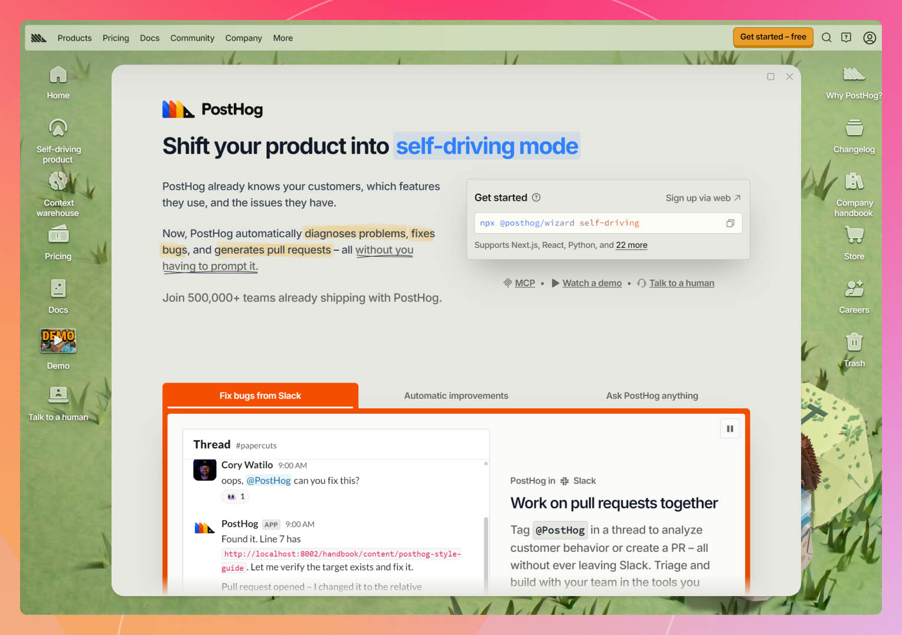Open the Trash desktop icon
The width and height of the screenshot is (902, 635).
[x=854, y=349]
